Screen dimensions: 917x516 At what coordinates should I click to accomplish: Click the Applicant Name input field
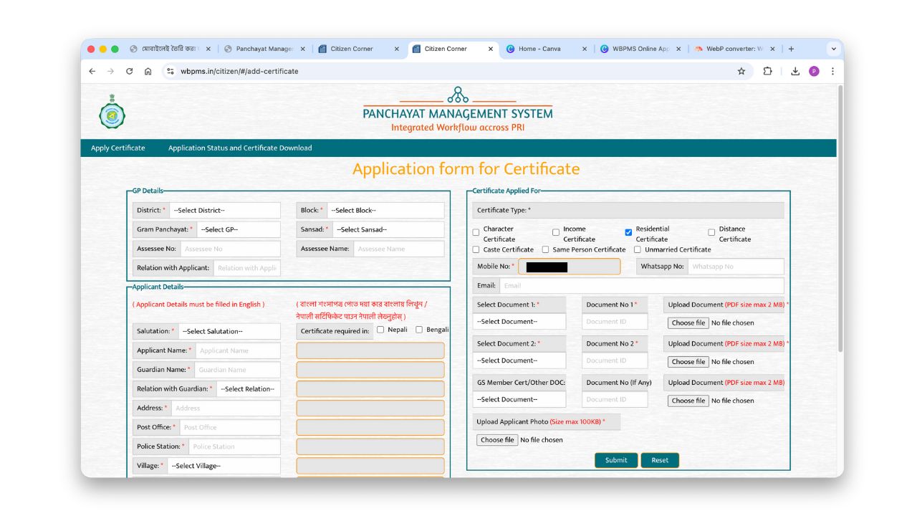click(237, 350)
